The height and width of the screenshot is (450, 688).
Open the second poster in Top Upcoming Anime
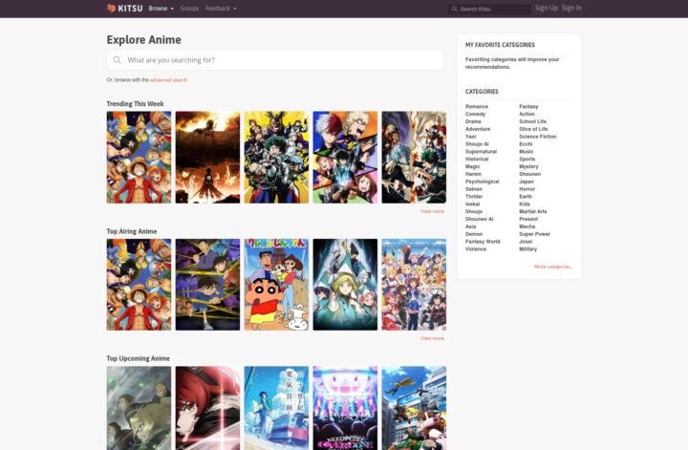[207, 408]
